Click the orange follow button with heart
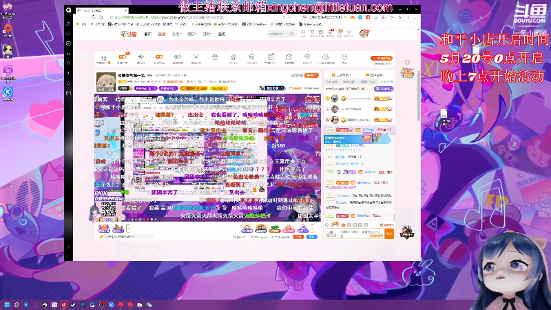 311,75
